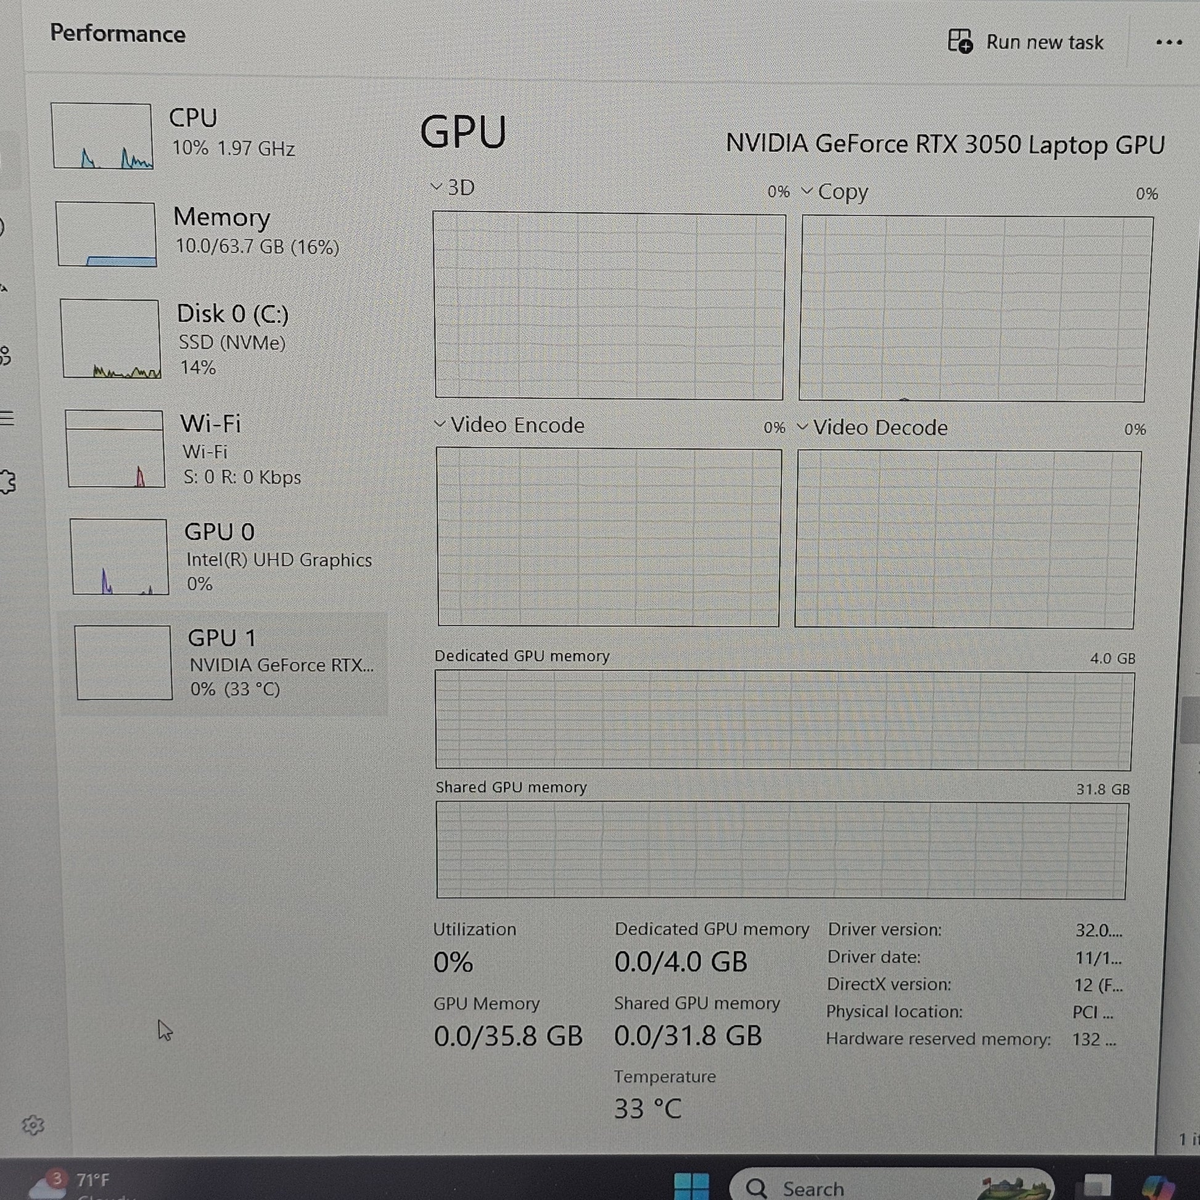Click the NVIDIA GeForce RTX 3050 Laptop GPU title
The width and height of the screenshot is (1200, 1200).
coord(945,144)
